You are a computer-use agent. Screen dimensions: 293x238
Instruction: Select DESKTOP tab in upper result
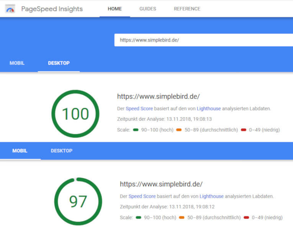click(59, 63)
